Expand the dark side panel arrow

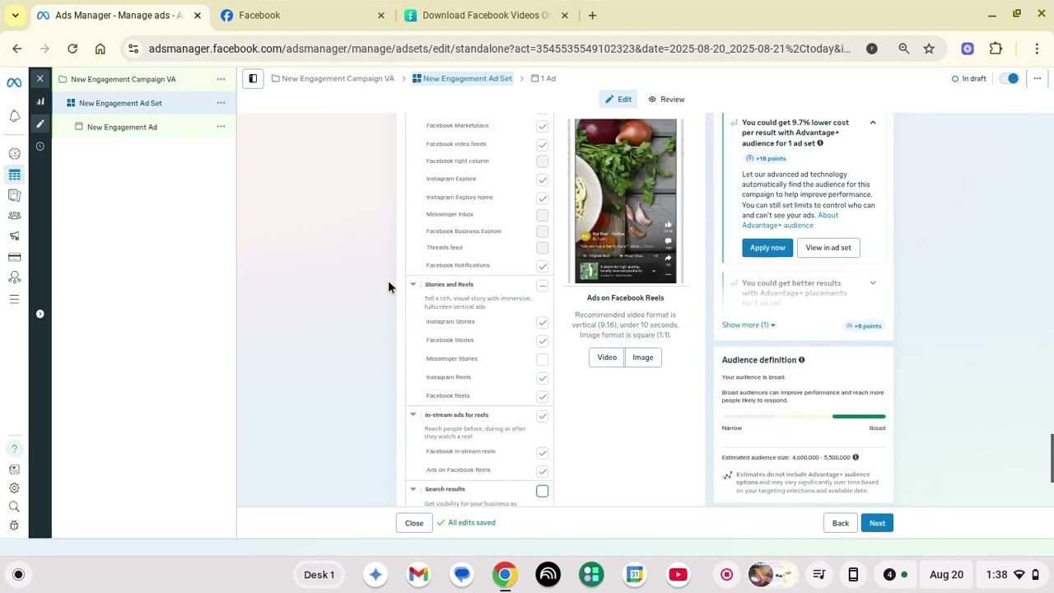click(x=40, y=314)
